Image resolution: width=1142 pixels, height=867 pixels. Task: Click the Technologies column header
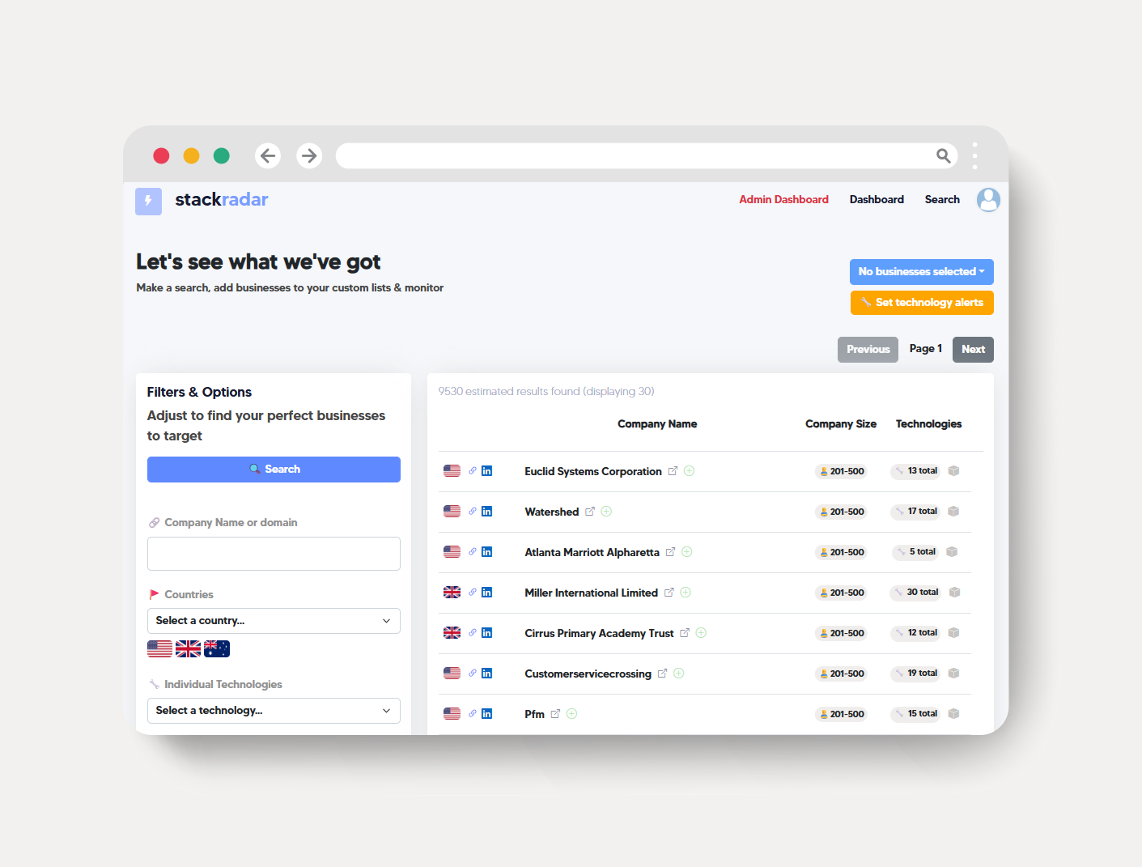tap(928, 424)
